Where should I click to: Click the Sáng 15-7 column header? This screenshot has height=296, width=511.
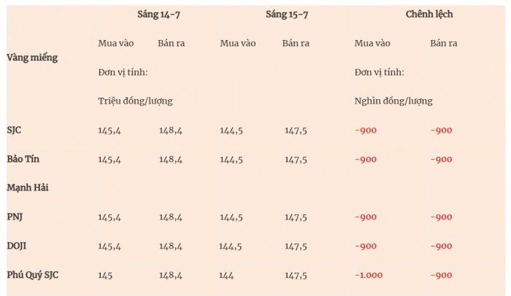[287, 15]
